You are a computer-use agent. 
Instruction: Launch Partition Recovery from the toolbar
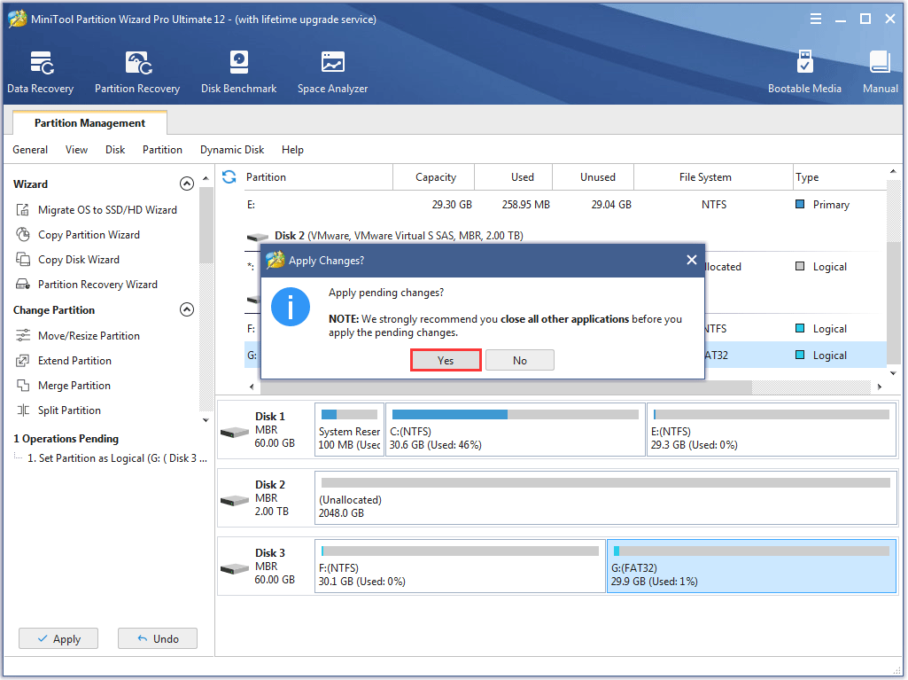137,72
